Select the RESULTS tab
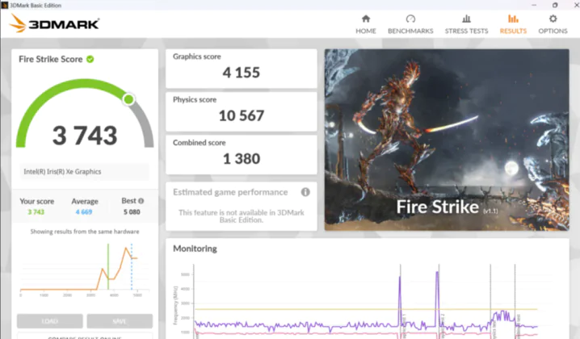Viewport: 580px width, 339px height. pyautogui.click(x=513, y=25)
